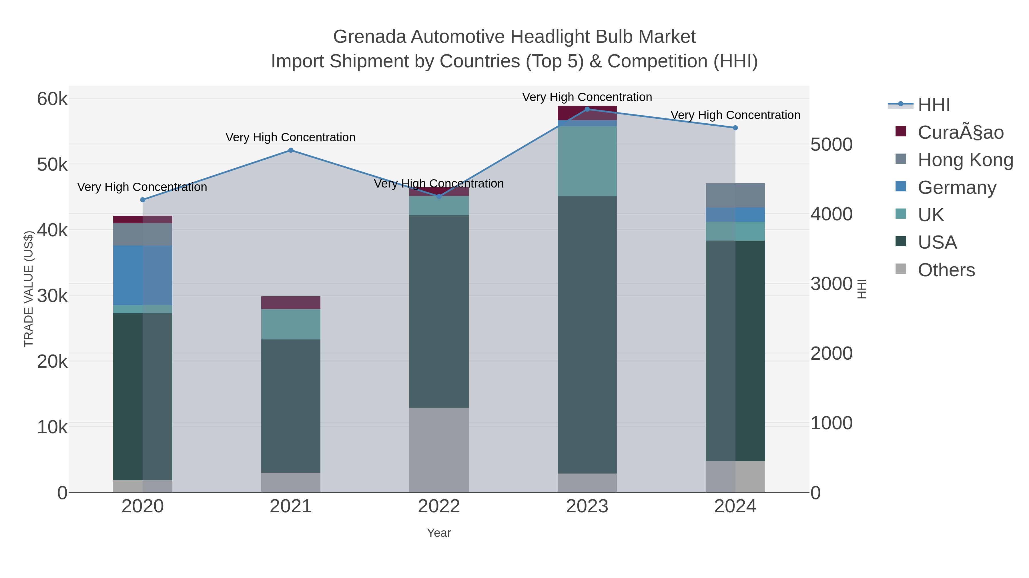The width and height of the screenshot is (1029, 578).
Task: Toggle Hong Kong series in legend
Action: 954,160
